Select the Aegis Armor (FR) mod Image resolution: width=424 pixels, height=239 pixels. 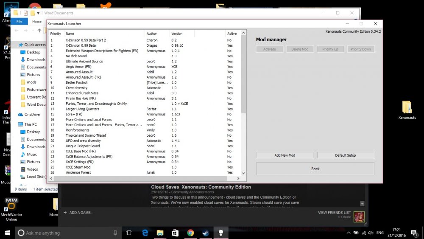pos(145,67)
